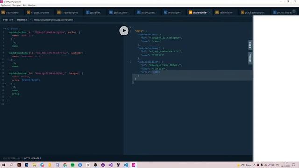Open the notification center icon
The image size is (299, 168).
[294, 165]
